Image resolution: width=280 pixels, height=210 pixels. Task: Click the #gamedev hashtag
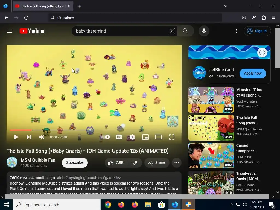click(x=112, y=178)
